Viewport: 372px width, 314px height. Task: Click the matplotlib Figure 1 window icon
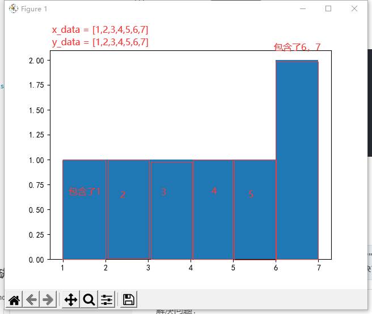point(14,8)
